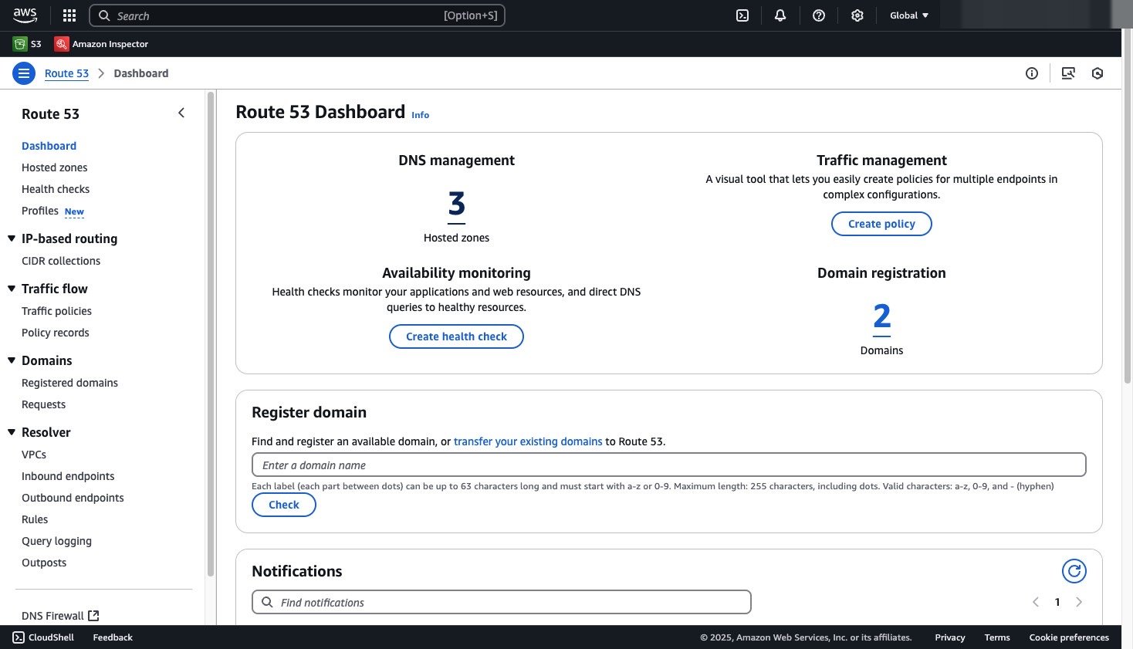Viewport: 1133px width, 649px height.
Task: Click the 3 Hosted zones count
Action: coord(456,204)
